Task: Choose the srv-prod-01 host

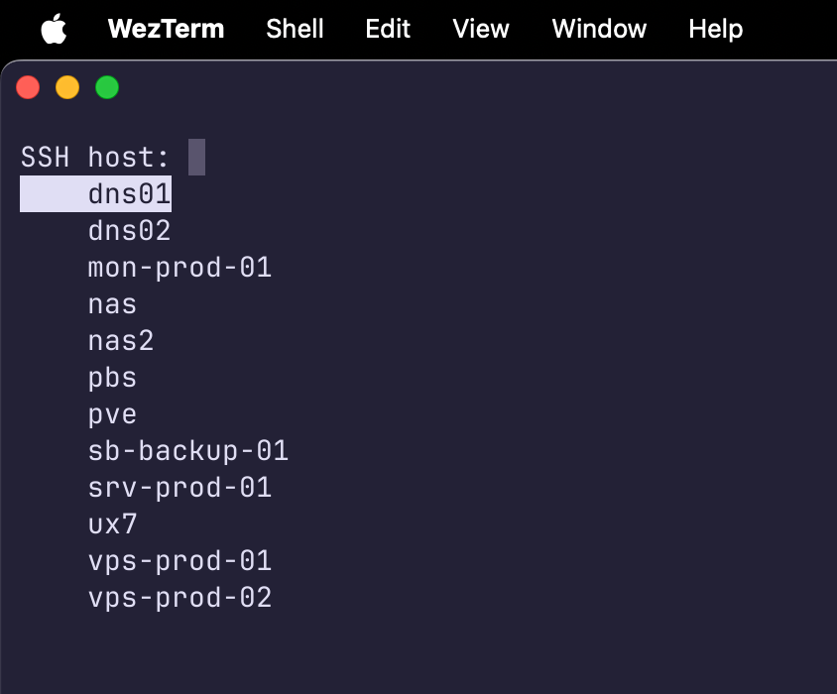Action: (x=179, y=487)
